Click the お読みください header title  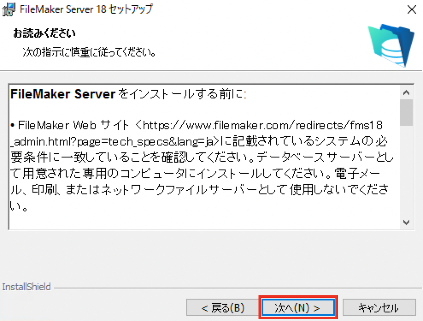44,33
